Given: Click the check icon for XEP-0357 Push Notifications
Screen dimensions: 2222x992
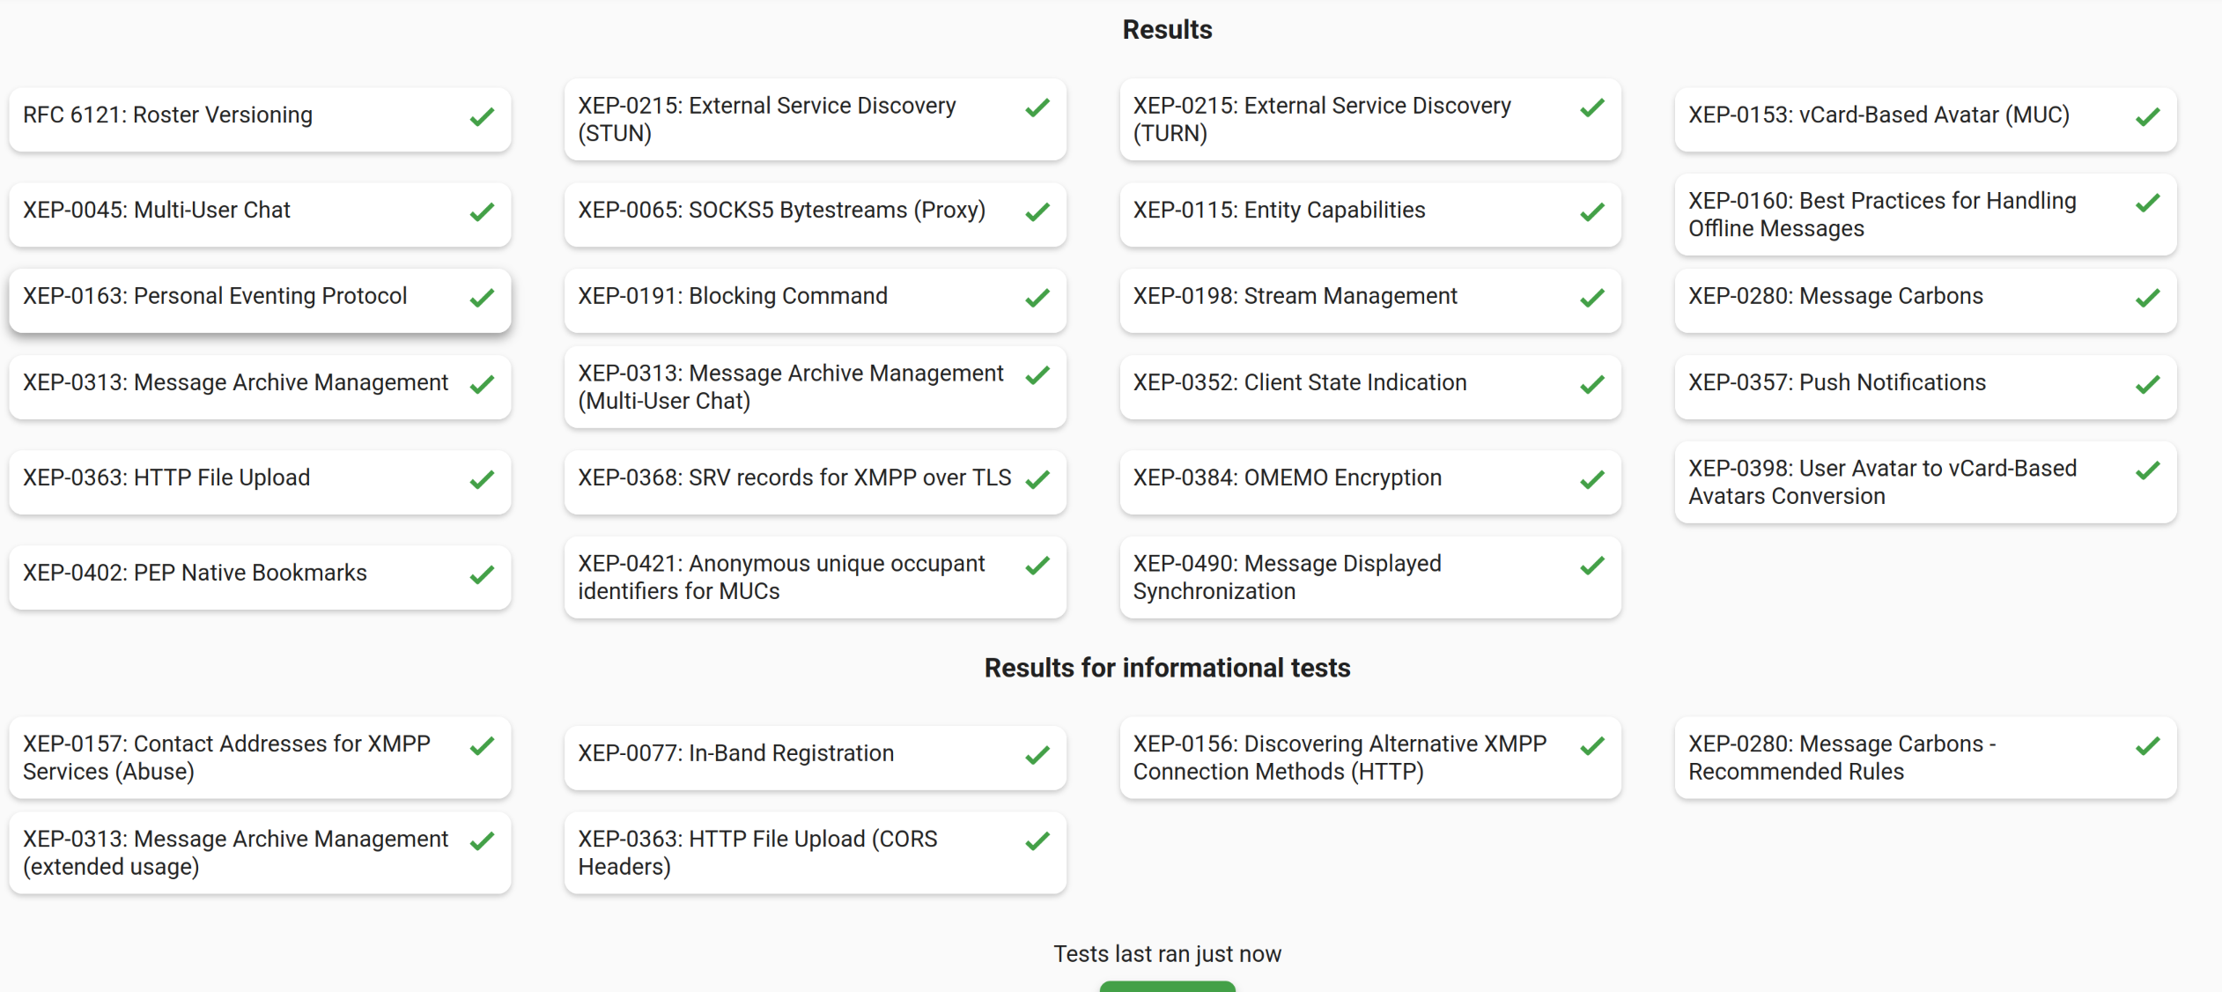Looking at the screenshot, I should 2148,385.
